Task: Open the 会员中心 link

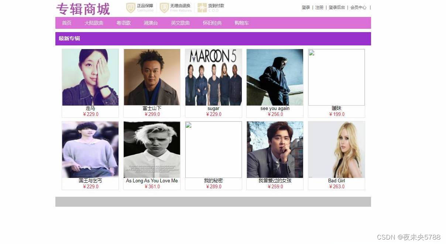Action: (x=358, y=7)
